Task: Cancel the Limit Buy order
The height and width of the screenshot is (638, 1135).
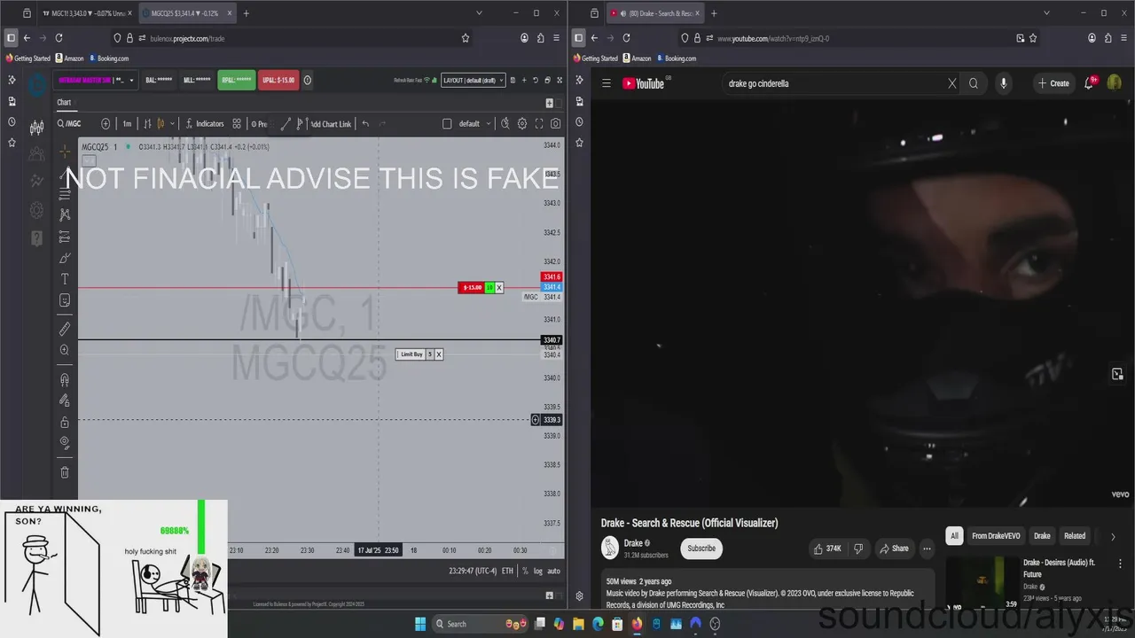Action: point(438,354)
